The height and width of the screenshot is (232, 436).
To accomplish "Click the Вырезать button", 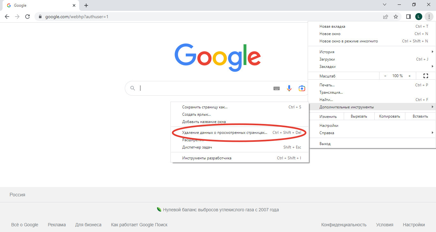I will [x=359, y=116].
